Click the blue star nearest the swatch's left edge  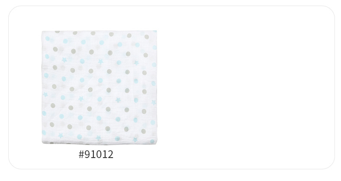45,94
